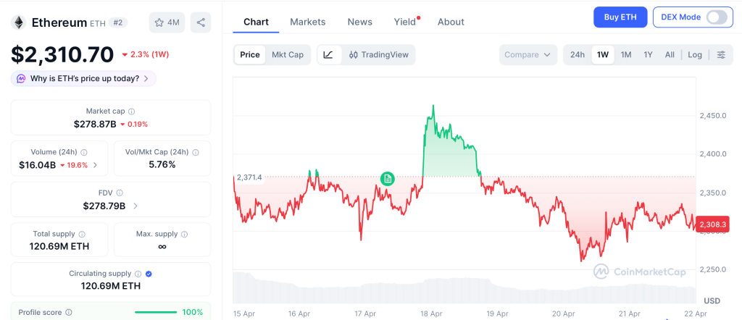Click the Buy ETH button
This screenshot has width=742, height=320.
(x=620, y=17)
